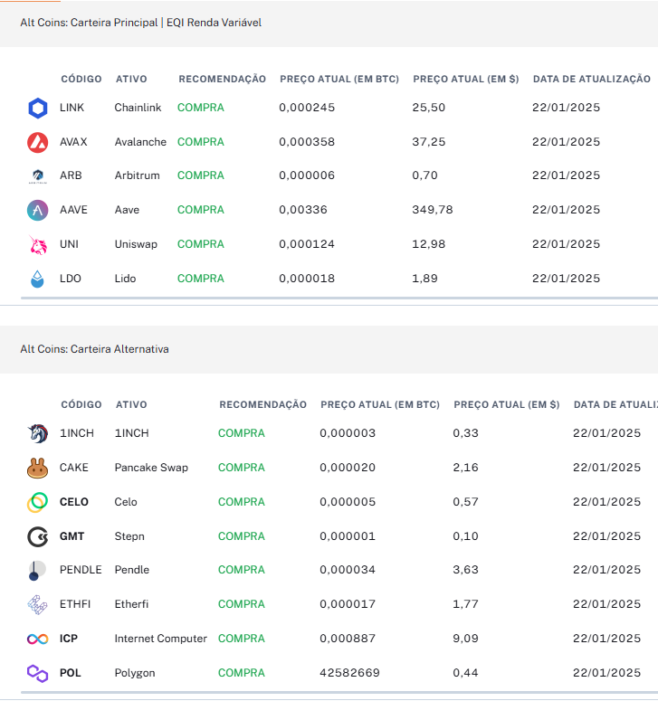Click AVAX BTC price 0,000358
This screenshot has width=658, height=701.
coord(307,142)
